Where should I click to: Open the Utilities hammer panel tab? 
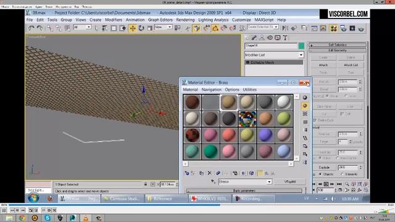pos(285,38)
